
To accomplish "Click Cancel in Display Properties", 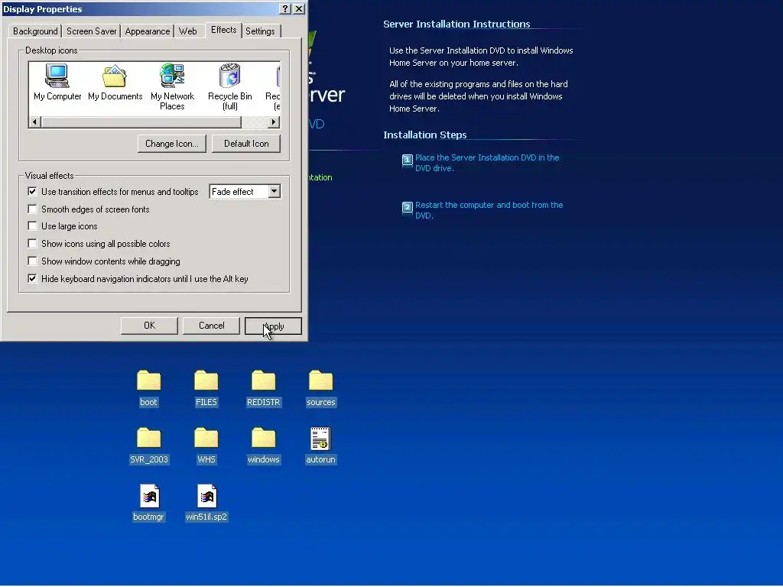I will coord(211,326).
